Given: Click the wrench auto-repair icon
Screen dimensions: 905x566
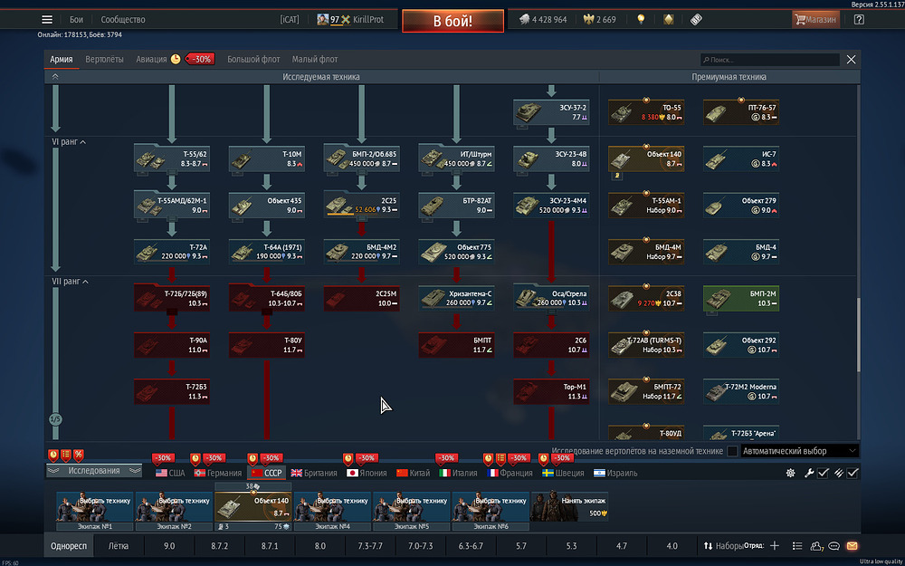Looking at the screenshot, I should (x=809, y=473).
